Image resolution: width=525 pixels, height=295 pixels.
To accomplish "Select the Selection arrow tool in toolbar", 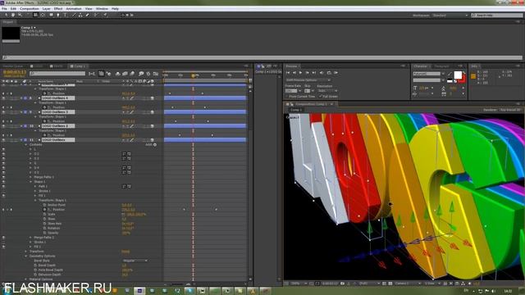I will point(6,15).
